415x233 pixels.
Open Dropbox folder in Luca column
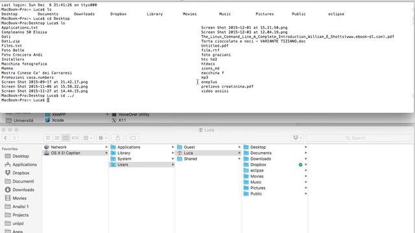tap(275, 164)
